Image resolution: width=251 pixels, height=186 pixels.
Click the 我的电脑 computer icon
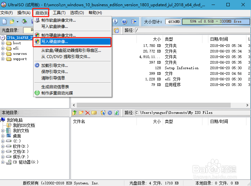click(x=3, y=120)
